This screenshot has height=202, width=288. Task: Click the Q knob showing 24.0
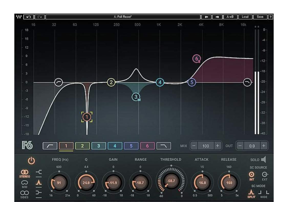click(86, 183)
